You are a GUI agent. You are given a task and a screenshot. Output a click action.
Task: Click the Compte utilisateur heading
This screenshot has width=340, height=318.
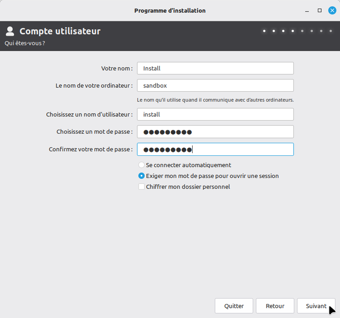(60, 31)
